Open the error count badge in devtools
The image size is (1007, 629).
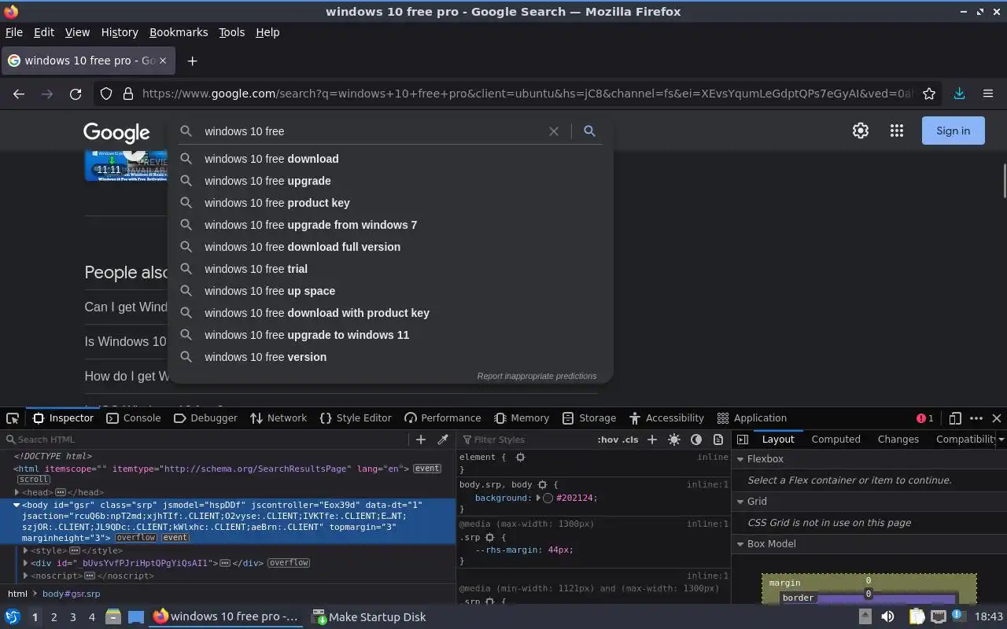point(925,418)
